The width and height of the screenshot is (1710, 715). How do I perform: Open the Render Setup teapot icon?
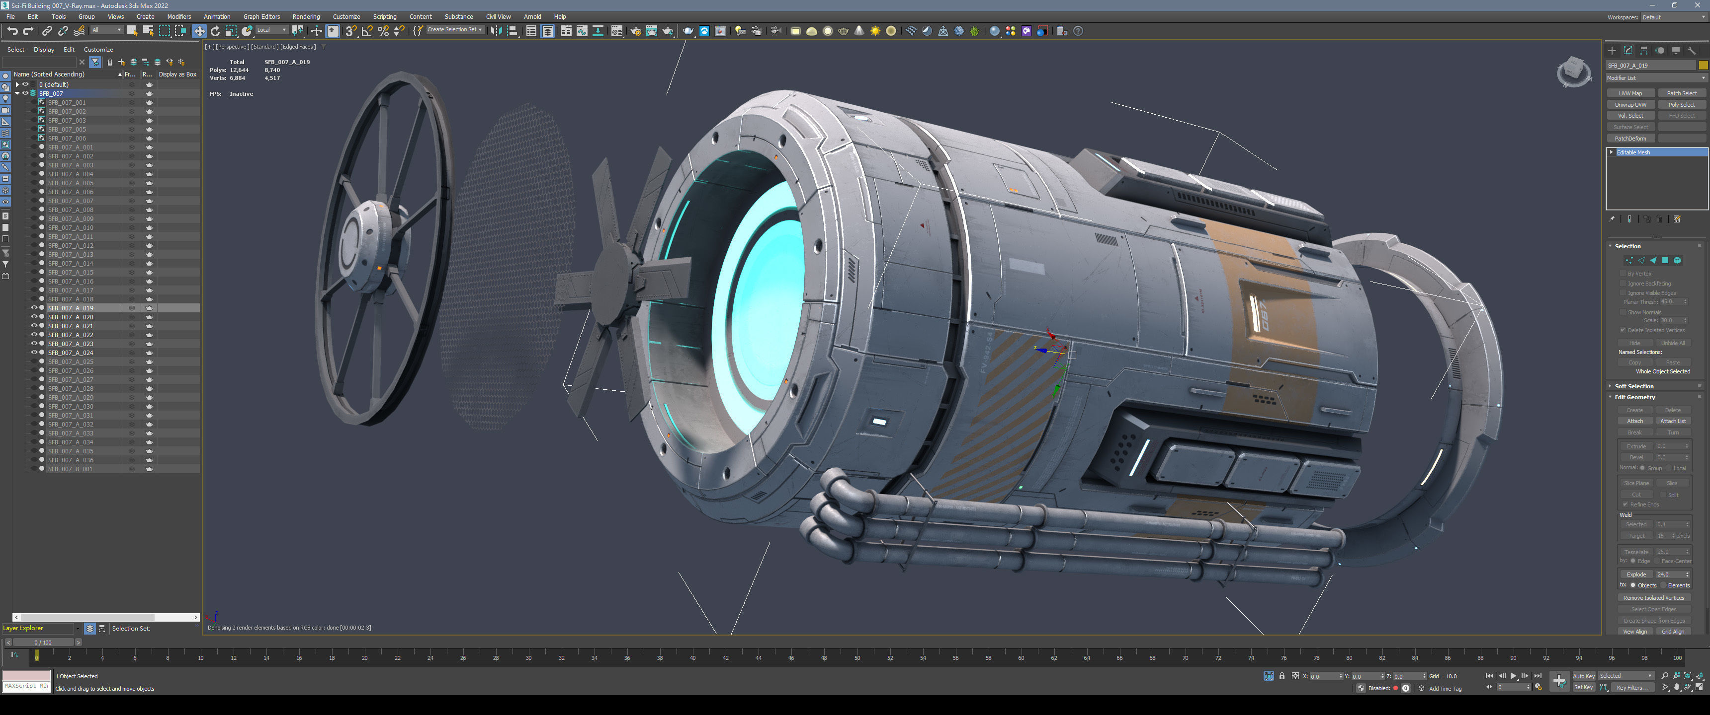tap(635, 30)
